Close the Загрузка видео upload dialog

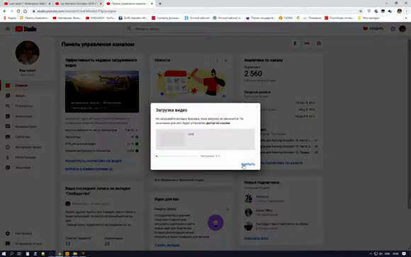248,164
